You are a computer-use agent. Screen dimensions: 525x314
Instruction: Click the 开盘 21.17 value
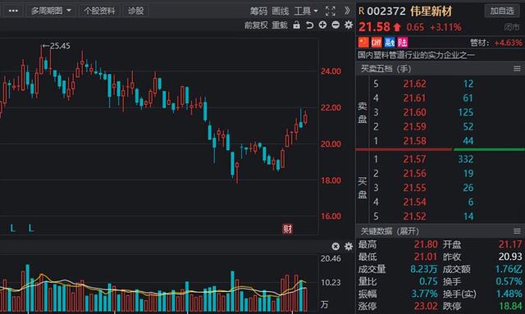click(510, 244)
